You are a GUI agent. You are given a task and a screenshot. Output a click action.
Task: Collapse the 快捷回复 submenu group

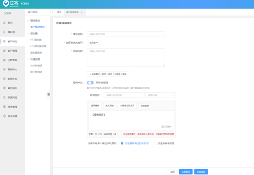[28, 59]
